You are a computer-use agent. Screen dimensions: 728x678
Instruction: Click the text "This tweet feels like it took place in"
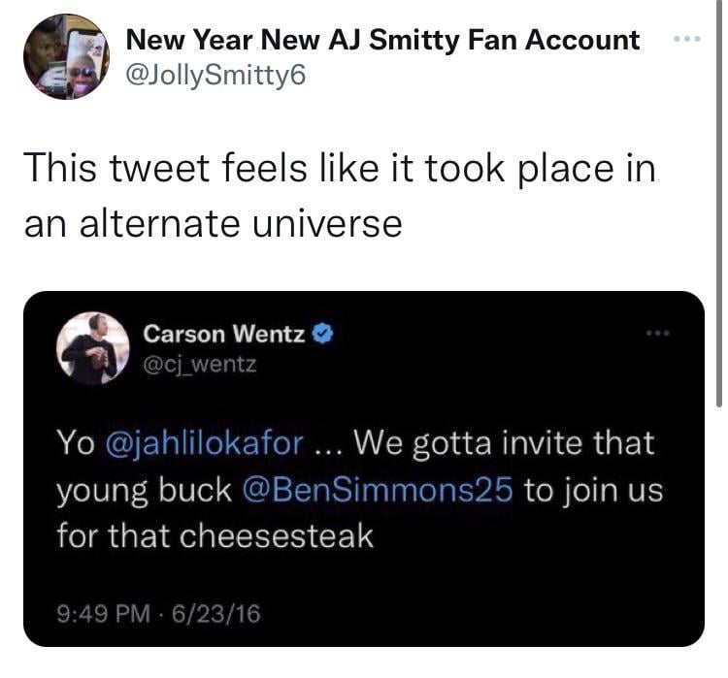pos(340,169)
